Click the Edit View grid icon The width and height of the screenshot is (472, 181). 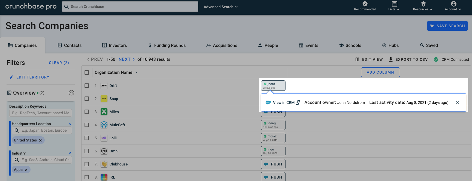click(x=357, y=59)
